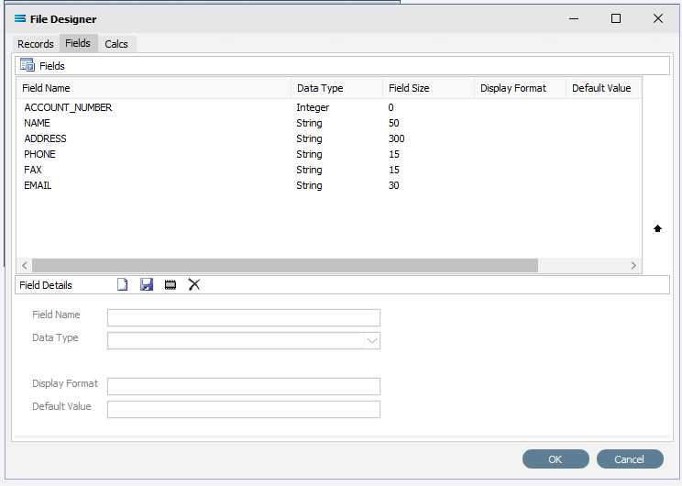Image resolution: width=682 pixels, height=486 pixels.
Task: Click the Save field floppy disk icon
Action: (x=147, y=284)
